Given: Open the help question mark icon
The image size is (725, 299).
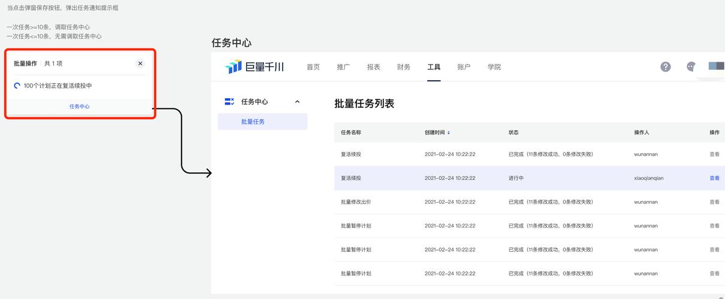Looking at the screenshot, I should point(665,67).
